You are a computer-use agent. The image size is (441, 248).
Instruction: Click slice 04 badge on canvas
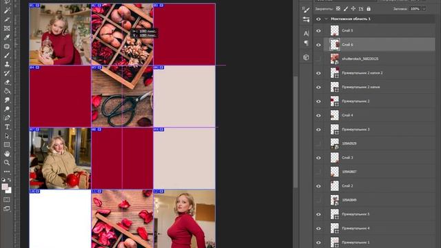point(34,68)
